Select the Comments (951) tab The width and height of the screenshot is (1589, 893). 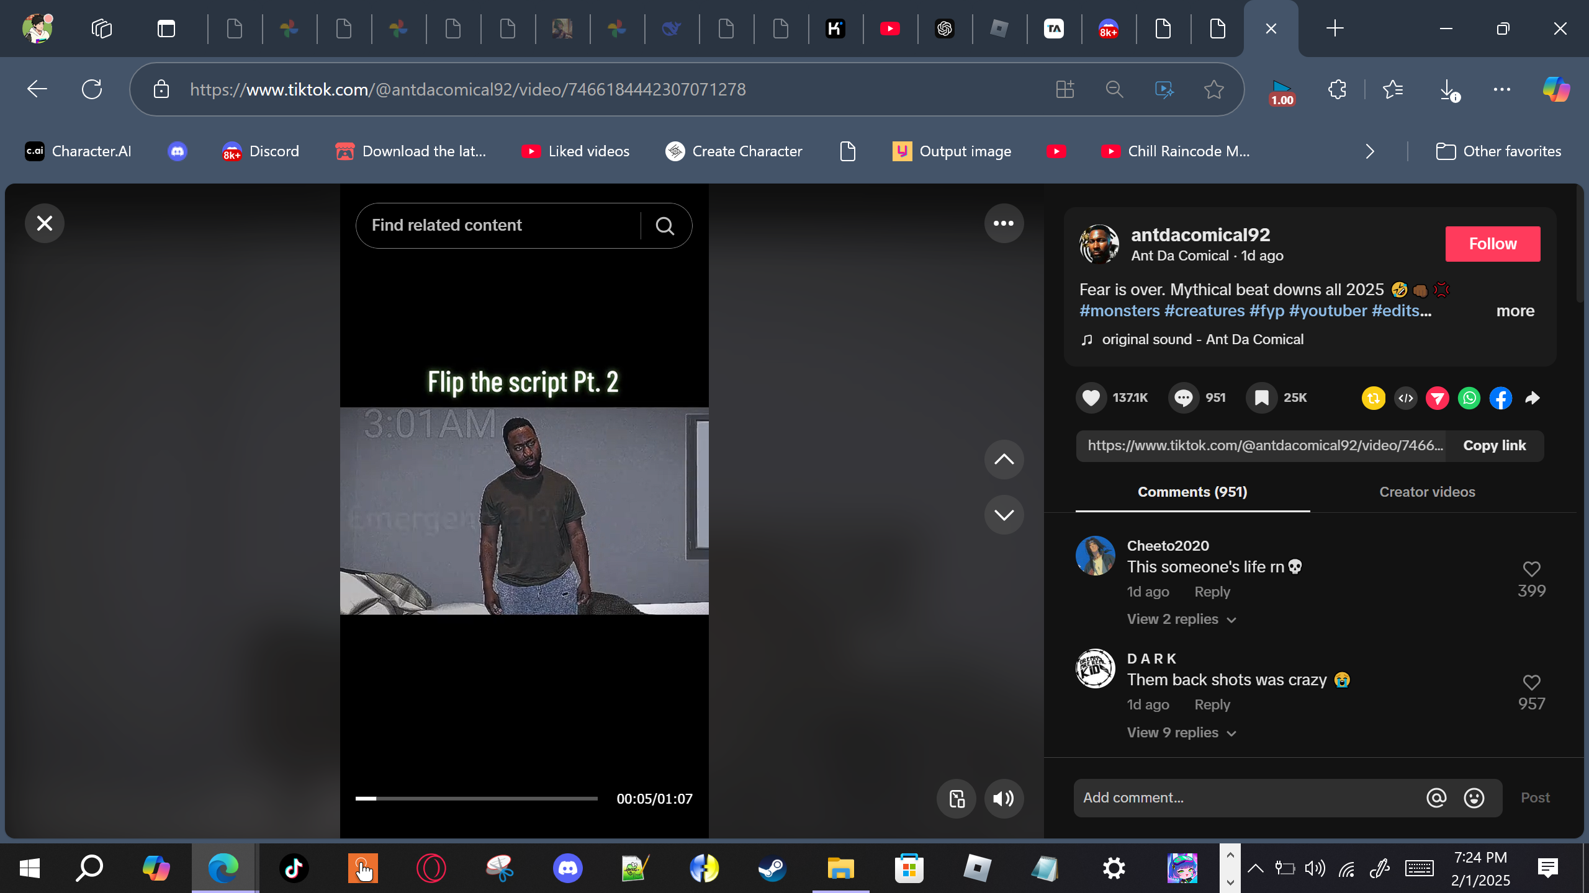(x=1192, y=492)
